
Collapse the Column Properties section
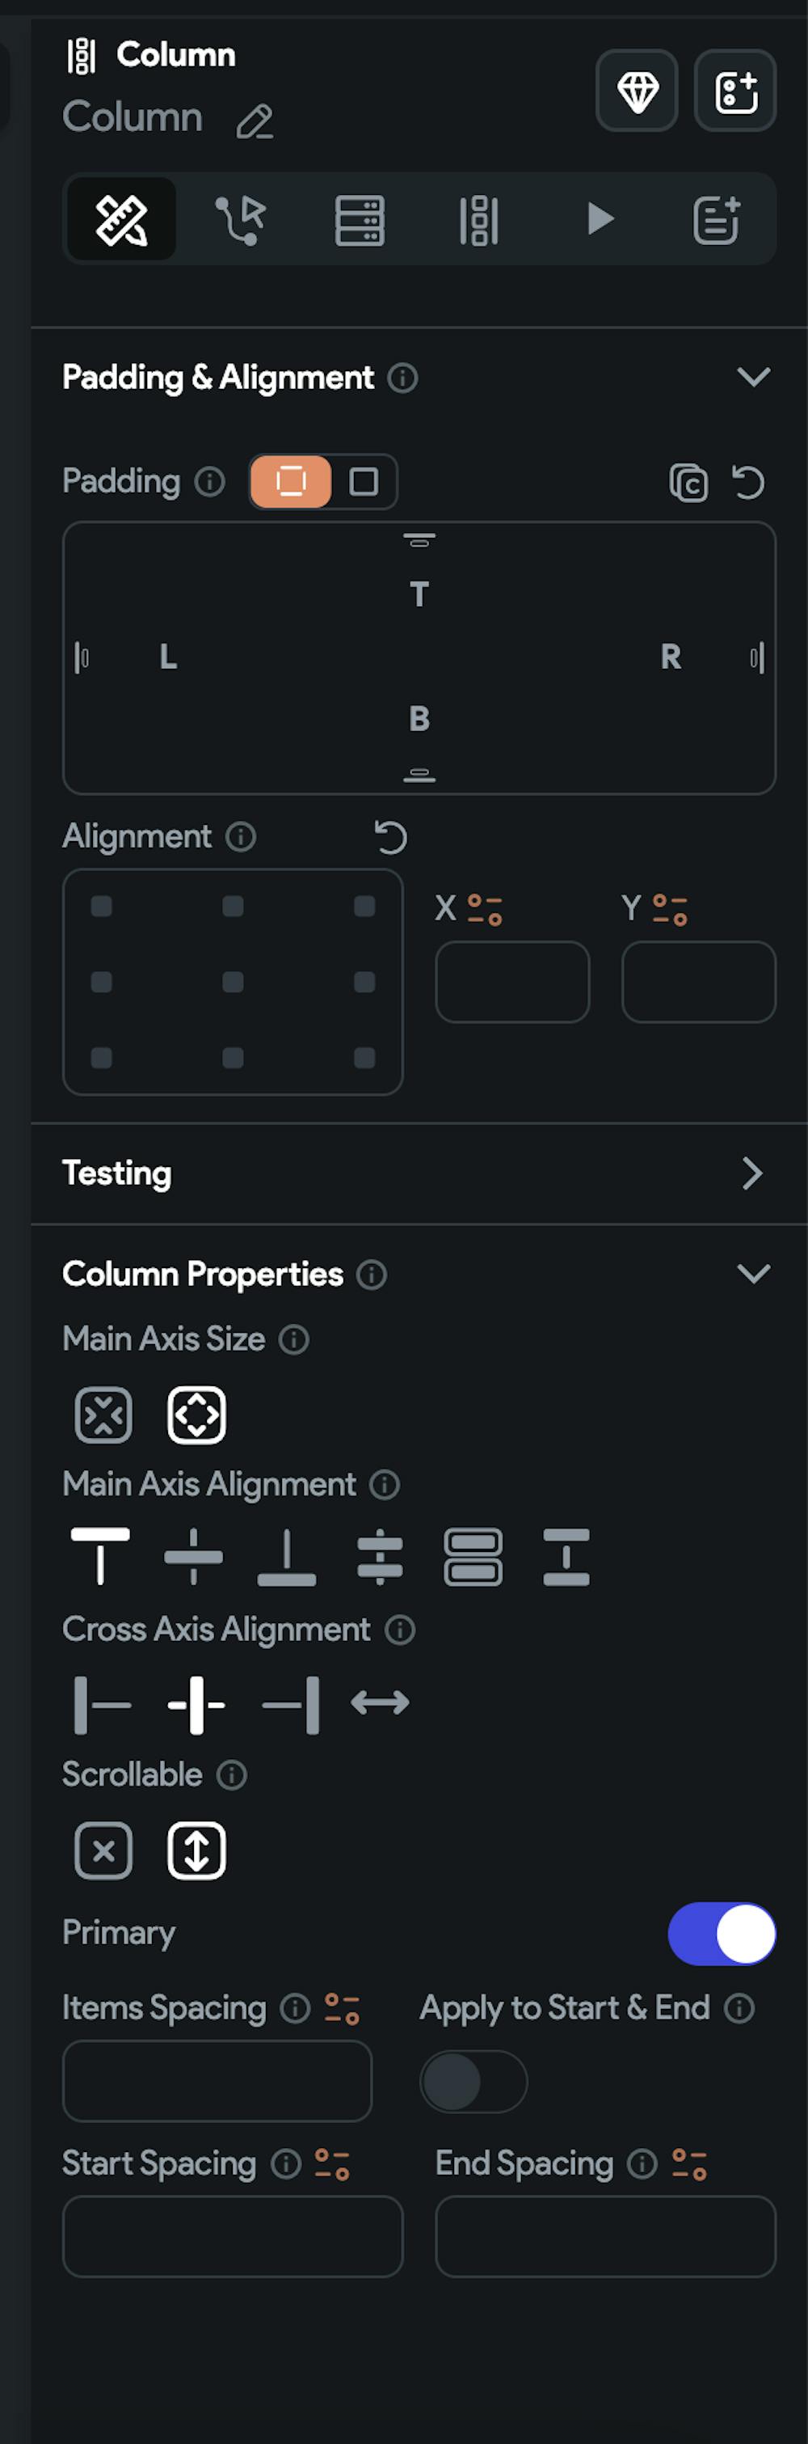(753, 1273)
